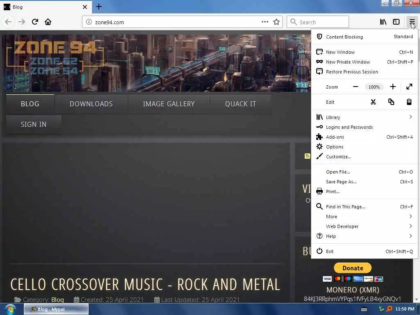Select Find in This Page...

point(365,207)
